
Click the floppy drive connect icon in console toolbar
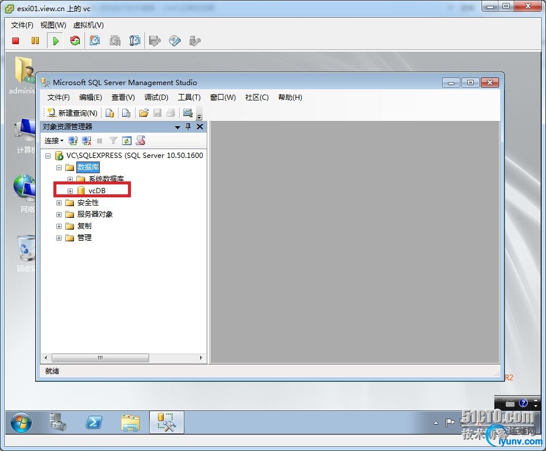(155, 41)
